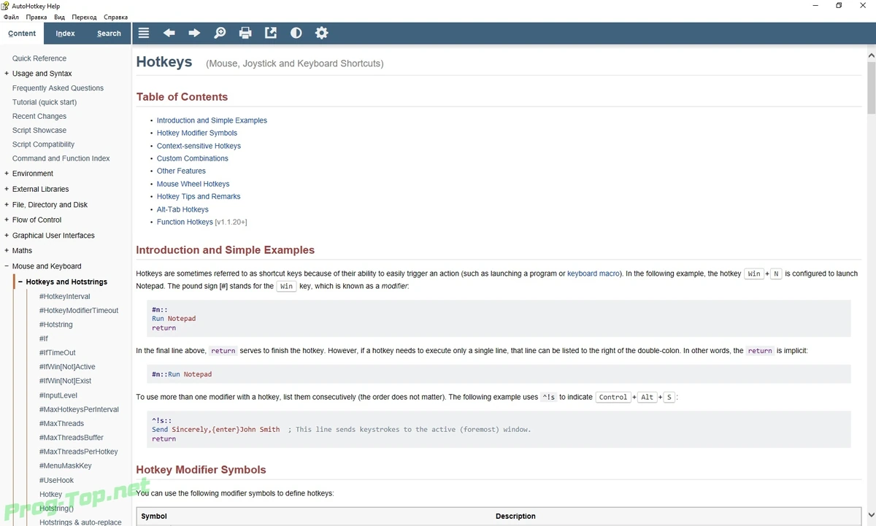This screenshot has width=876, height=526.
Task: Follow Mouse Wheel Hotkeys link
Action: coord(193,184)
